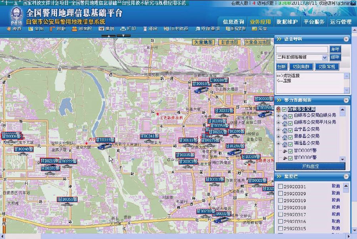Click 取消 link for 25920329
357x239 pixels.
336,193
